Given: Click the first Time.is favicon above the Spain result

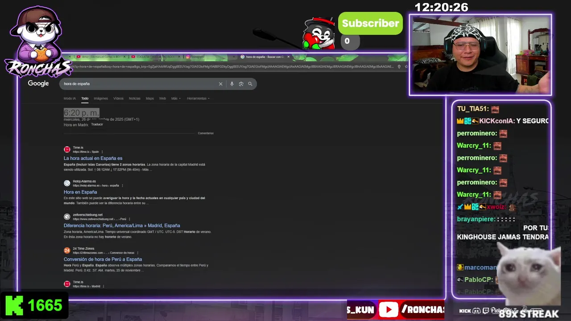Looking at the screenshot, I should [x=67, y=149].
